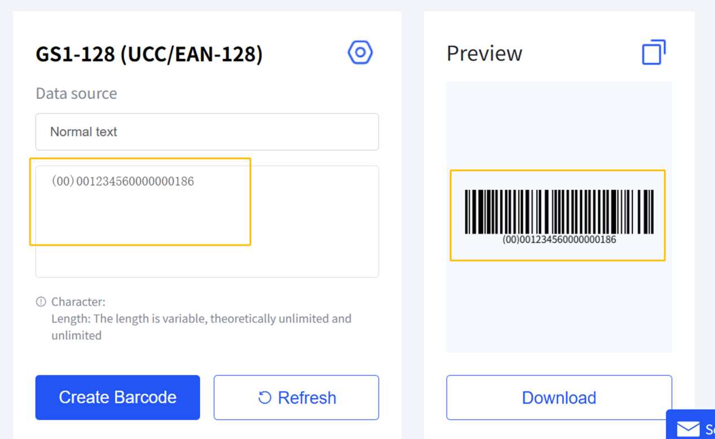The width and height of the screenshot is (715, 439).
Task: Download the generated barcode
Action: 559,398
